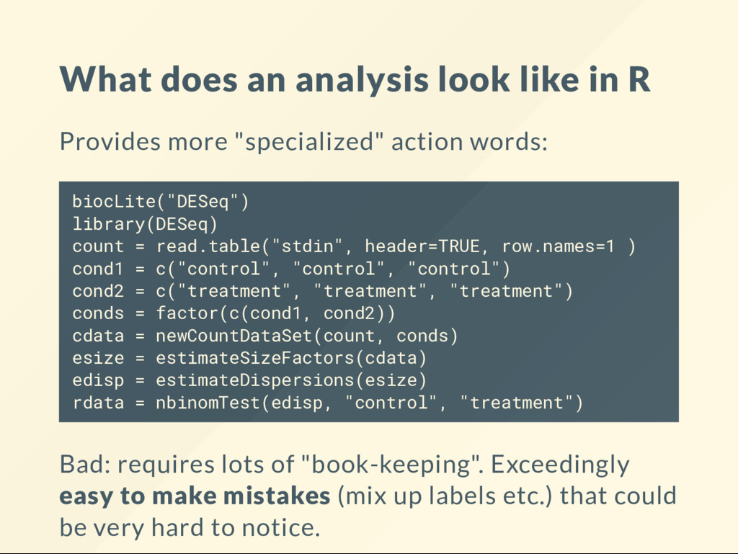Select the library(DESeq) code line
The height and width of the screenshot is (554, 738).
(145, 224)
